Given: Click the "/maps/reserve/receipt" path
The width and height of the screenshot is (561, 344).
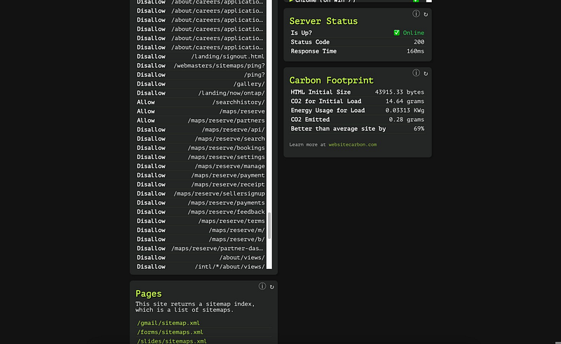Looking at the screenshot, I should tap(228, 184).
